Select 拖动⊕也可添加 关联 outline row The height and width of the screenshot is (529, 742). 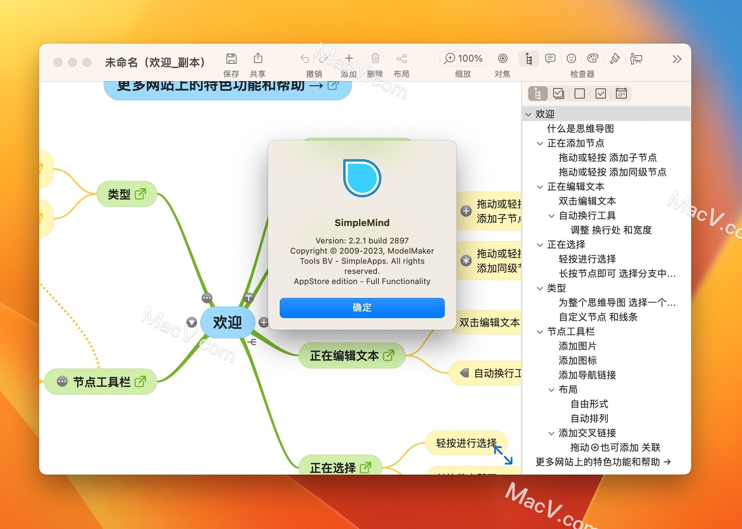[x=615, y=448]
